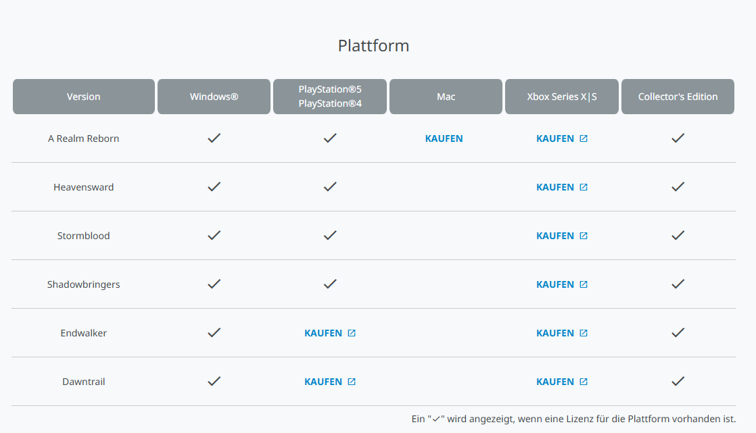Click the Endwalker version name
756x433 pixels.
(83, 333)
